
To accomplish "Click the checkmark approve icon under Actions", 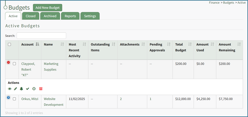I will [28, 89].
